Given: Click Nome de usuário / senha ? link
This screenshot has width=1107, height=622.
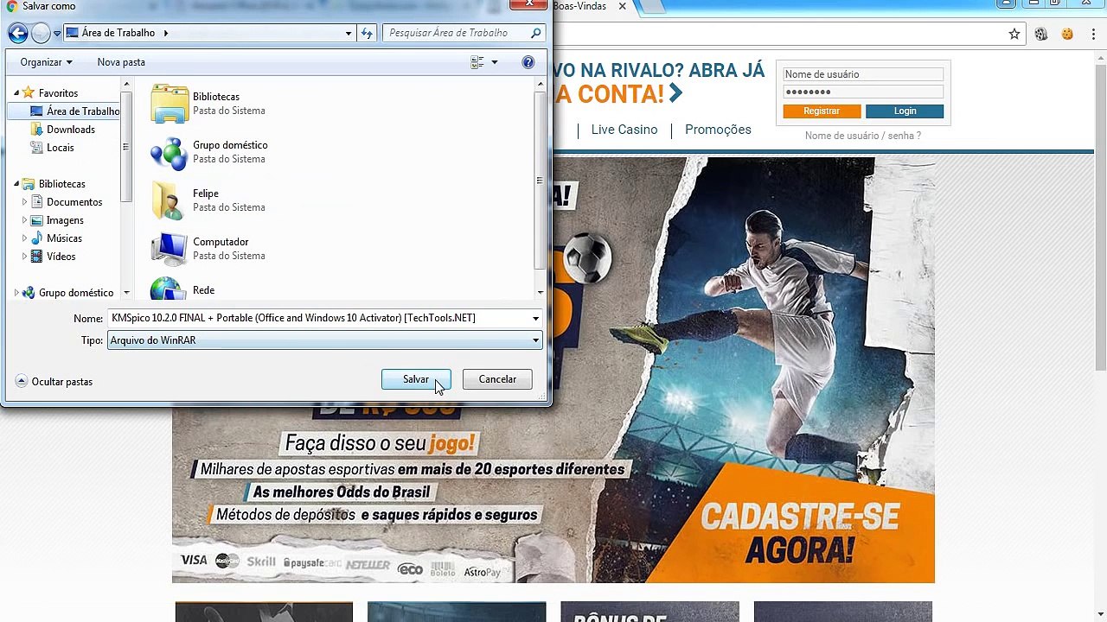Looking at the screenshot, I should click(863, 136).
